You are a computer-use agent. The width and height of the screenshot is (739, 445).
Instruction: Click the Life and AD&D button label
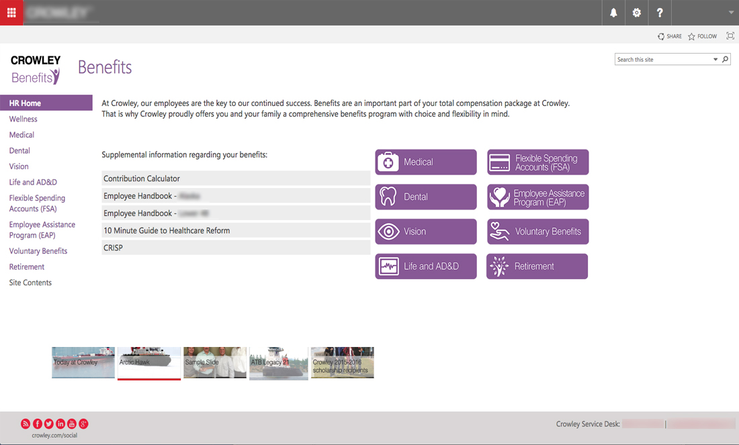(431, 266)
